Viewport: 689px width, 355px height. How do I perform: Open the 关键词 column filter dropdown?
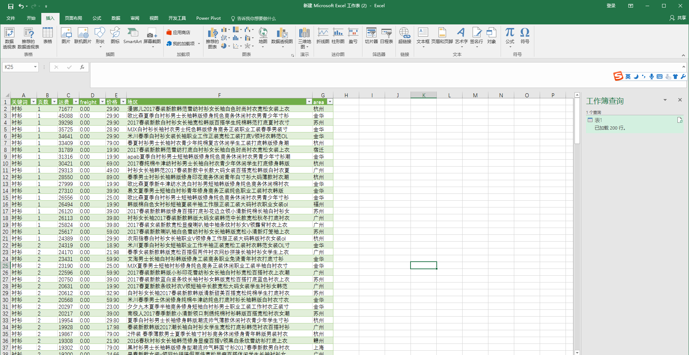point(33,102)
